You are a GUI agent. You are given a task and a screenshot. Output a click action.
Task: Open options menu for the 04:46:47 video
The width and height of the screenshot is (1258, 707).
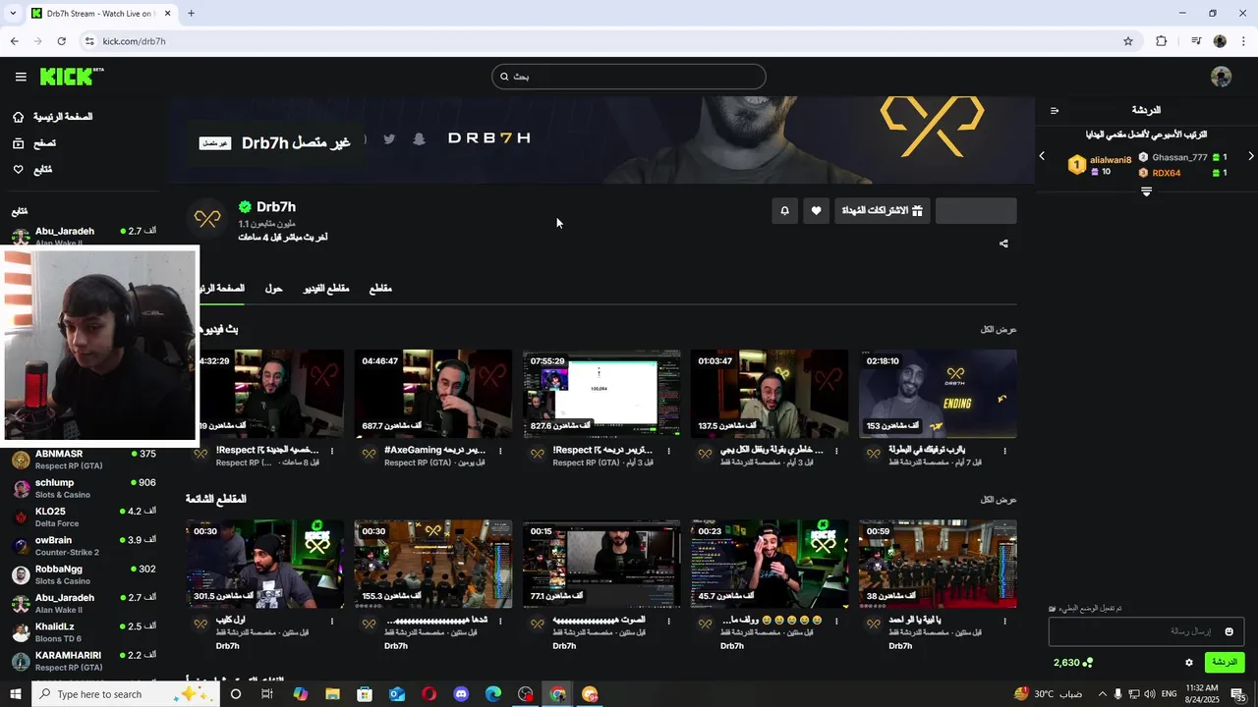[x=500, y=452]
